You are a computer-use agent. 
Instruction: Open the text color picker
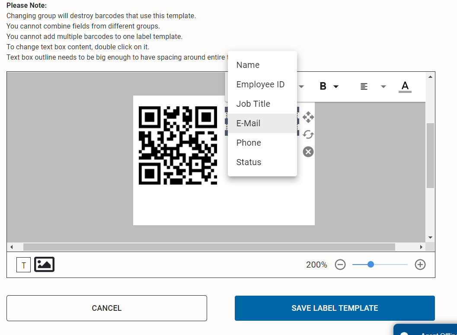pyautogui.click(x=405, y=87)
